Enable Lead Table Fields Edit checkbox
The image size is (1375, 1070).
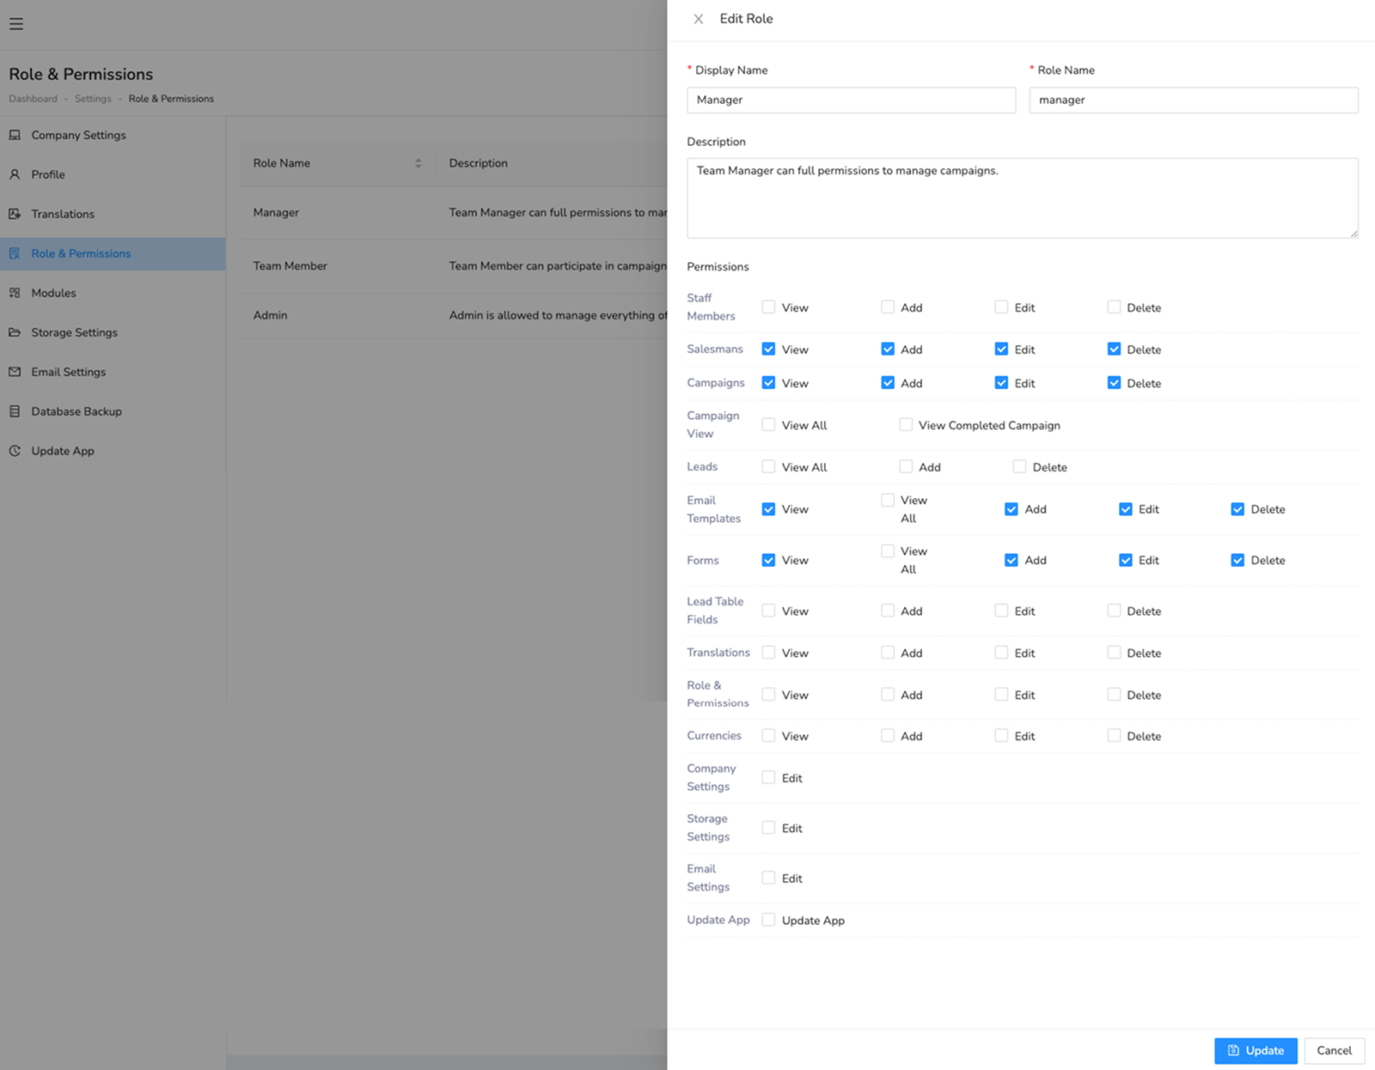[1001, 611]
